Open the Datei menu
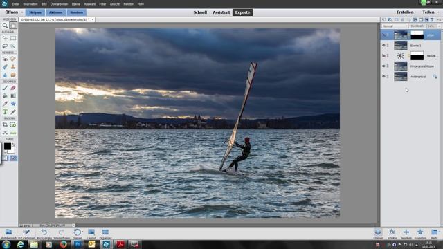Viewport: 443px width, 249px height. 15,4
